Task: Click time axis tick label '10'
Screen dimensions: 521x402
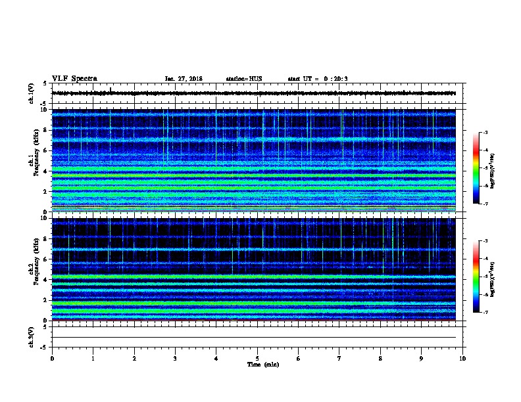Action: pos(462,359)
